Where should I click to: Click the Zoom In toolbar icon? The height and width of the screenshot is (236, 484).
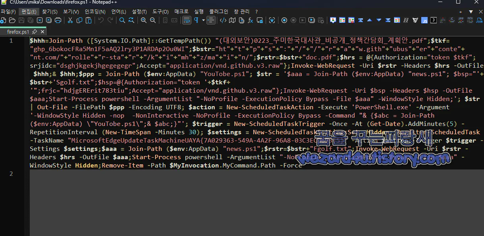click(144, 20)
